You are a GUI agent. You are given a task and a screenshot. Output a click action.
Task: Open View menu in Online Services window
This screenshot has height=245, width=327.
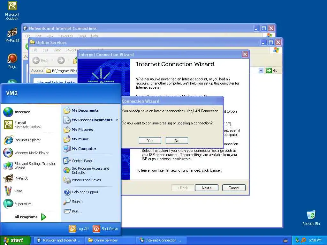point(57,50)
